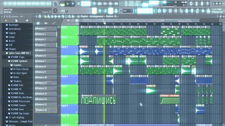Open the Browser - All dropdown
Image resolution: width=225 pixels, height=126 pixels.
18,16
